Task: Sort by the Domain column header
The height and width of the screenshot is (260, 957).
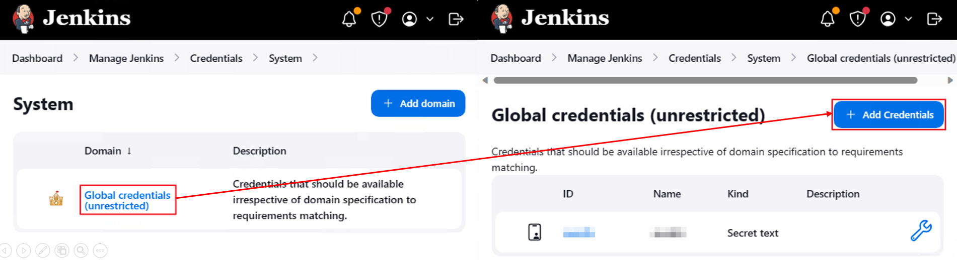Action: [108, 151]
